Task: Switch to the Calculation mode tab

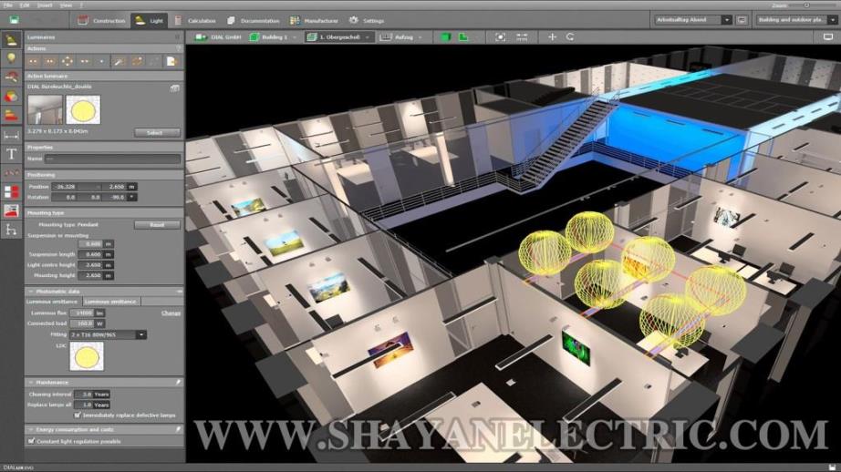Action: tap(194, 20)
